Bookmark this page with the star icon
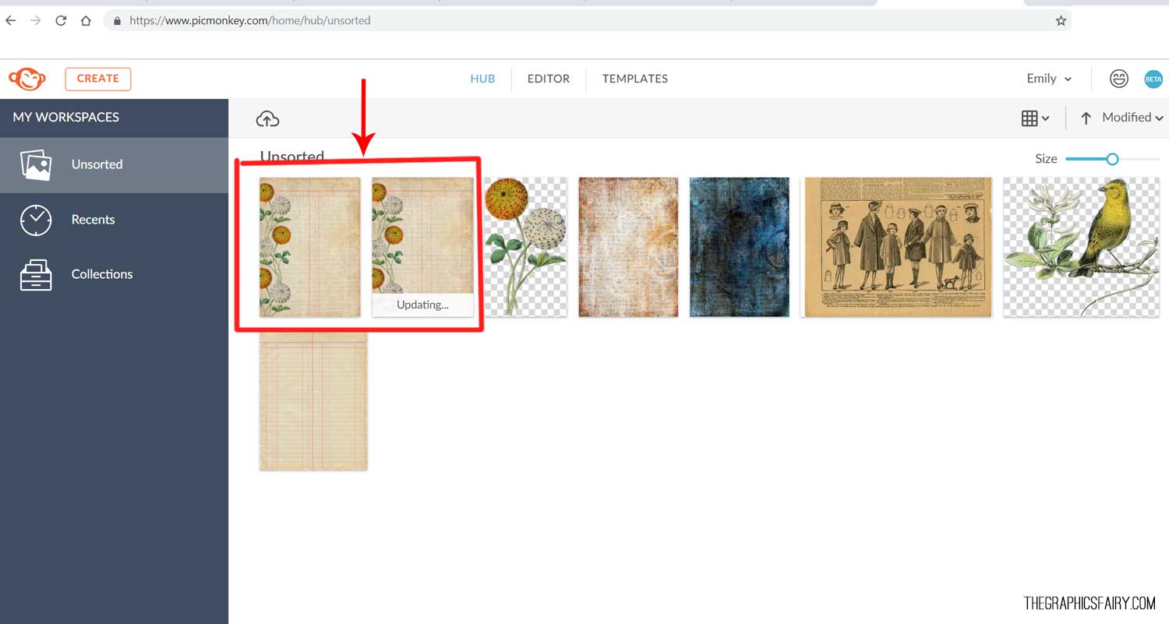The width and height of the screenshot is (1169, 624). (1061, 21)
